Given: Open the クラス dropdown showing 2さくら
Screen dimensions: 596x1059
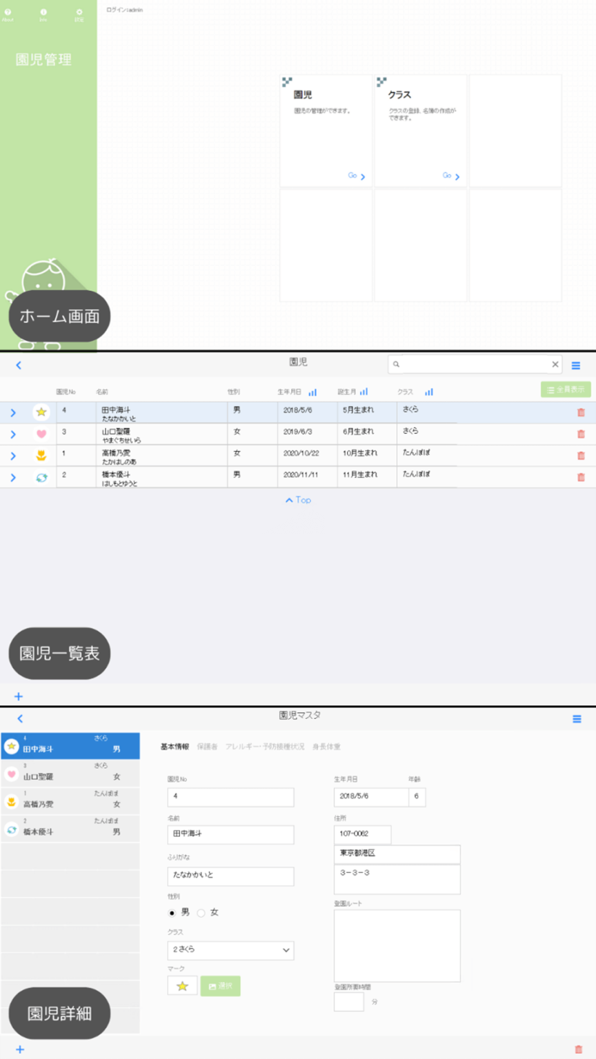Looking at the screenshot, I should 230,950.
